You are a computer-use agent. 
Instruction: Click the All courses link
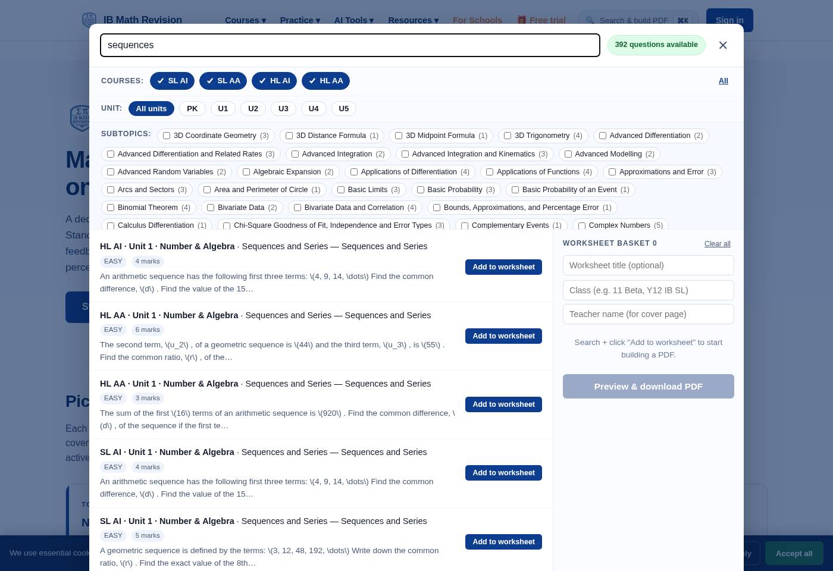coord(724,81)
